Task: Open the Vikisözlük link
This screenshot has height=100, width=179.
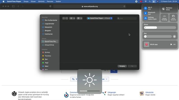Action: click(x=149, y=92)
